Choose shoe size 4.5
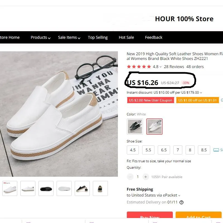 [x=133, y=150]
